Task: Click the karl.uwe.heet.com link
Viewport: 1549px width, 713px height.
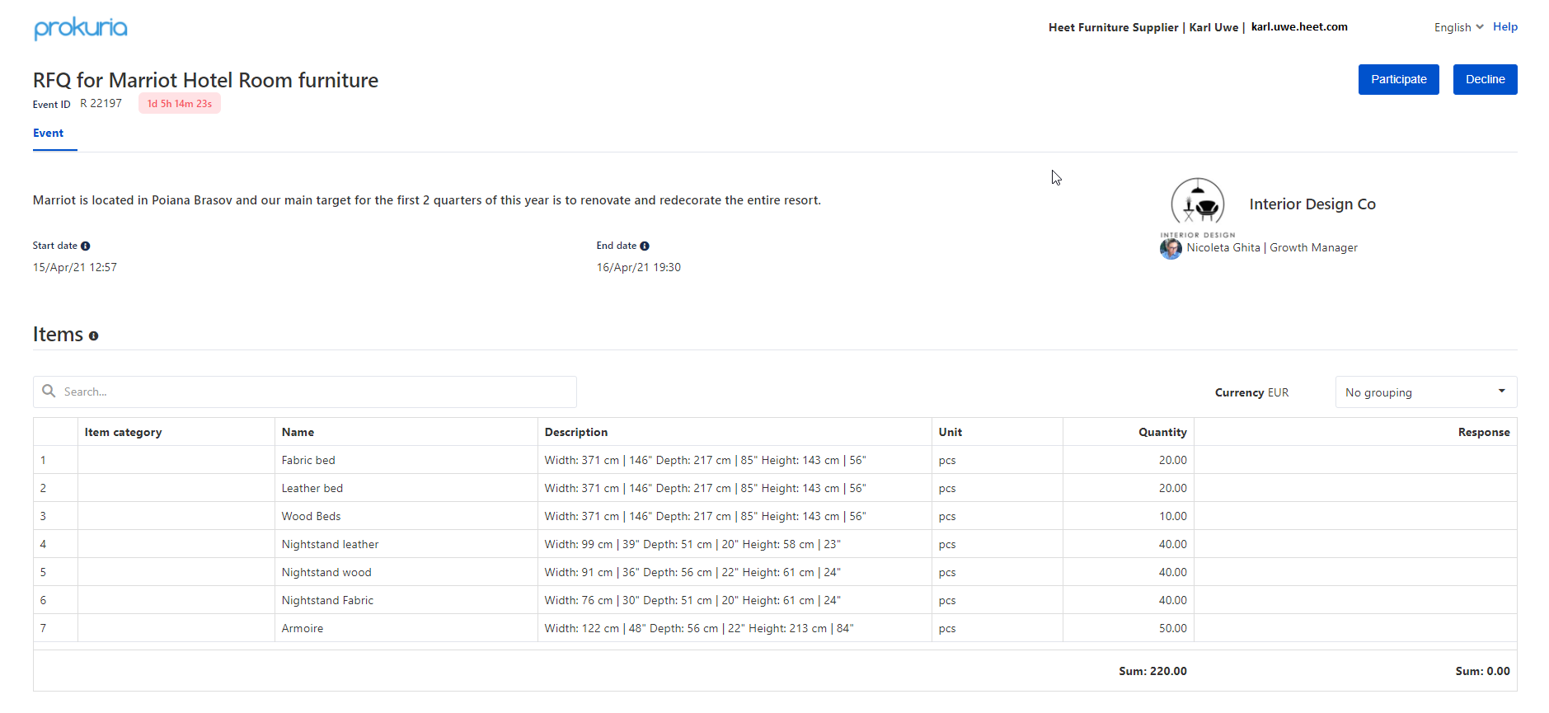Action: click(1299, 26)
